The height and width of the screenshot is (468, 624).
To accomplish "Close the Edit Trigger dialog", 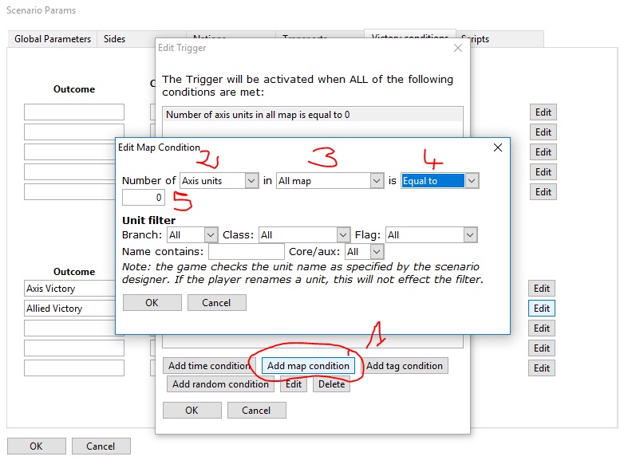I will (458, 48).
